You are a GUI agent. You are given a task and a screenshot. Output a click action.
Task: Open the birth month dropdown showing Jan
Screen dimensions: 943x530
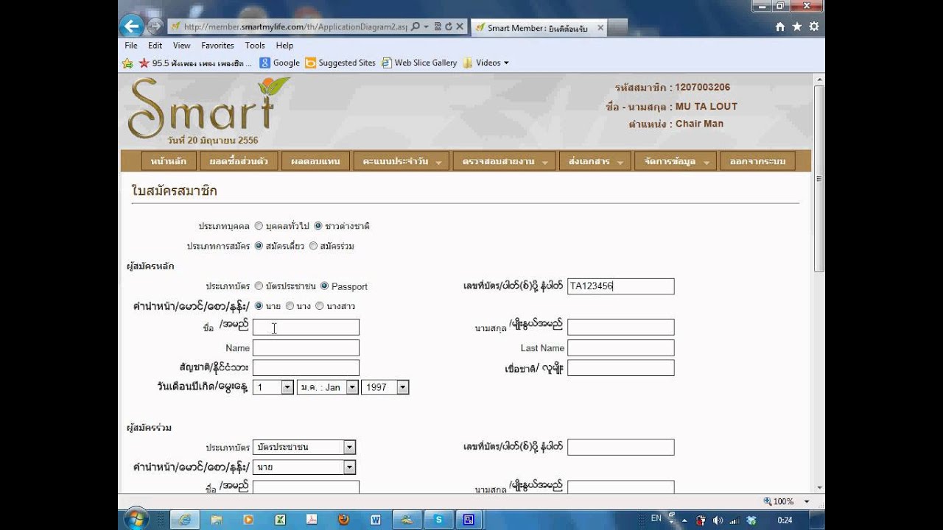[x=327, y=387]
